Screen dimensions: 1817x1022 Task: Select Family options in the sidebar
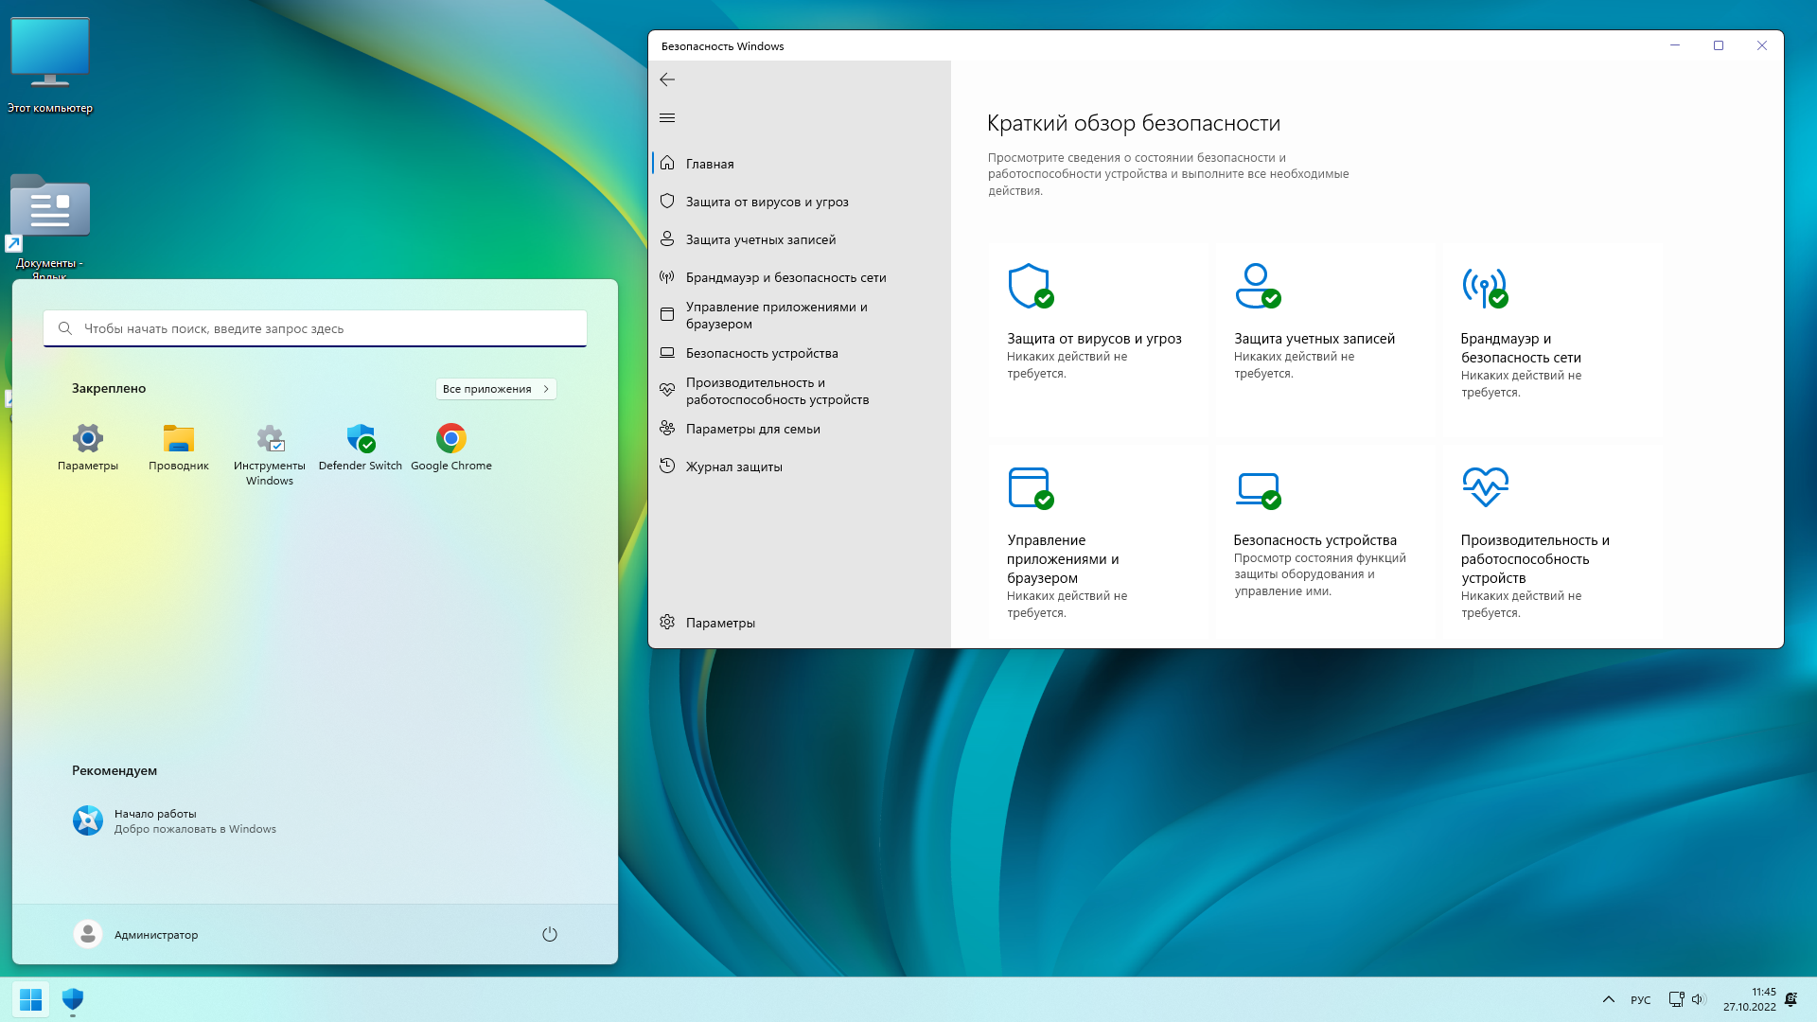[752, 429]
